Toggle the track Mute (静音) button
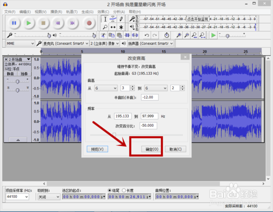The image size is (273, 212). pyautogui.click(x=10, y=74)
